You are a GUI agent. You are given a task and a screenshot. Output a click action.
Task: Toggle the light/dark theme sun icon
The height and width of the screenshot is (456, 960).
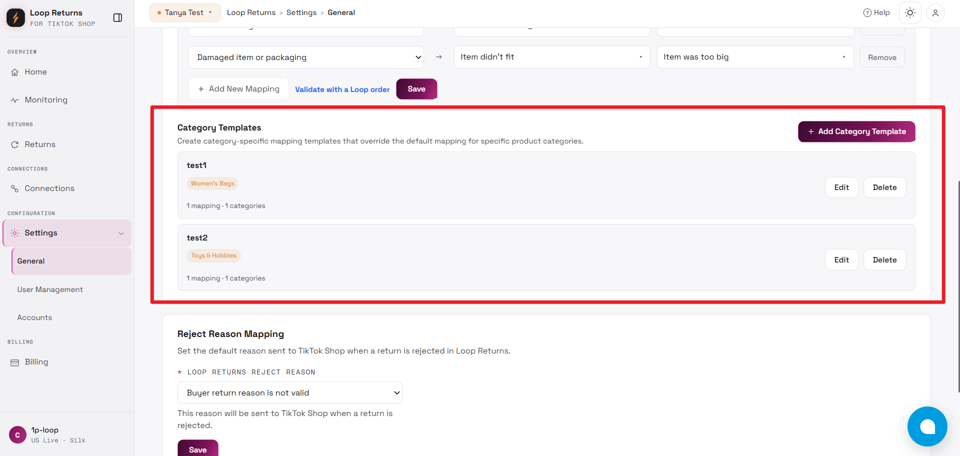(x=910, y=12)
